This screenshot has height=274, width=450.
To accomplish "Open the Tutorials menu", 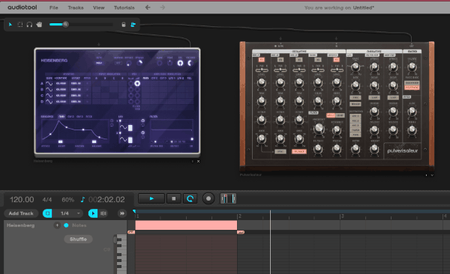I will [124, 7].
